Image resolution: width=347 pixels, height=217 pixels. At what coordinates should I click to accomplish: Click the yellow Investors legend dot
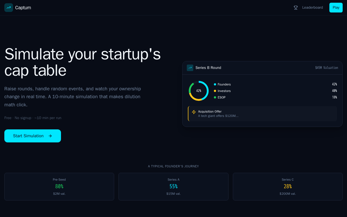point(215,91)
